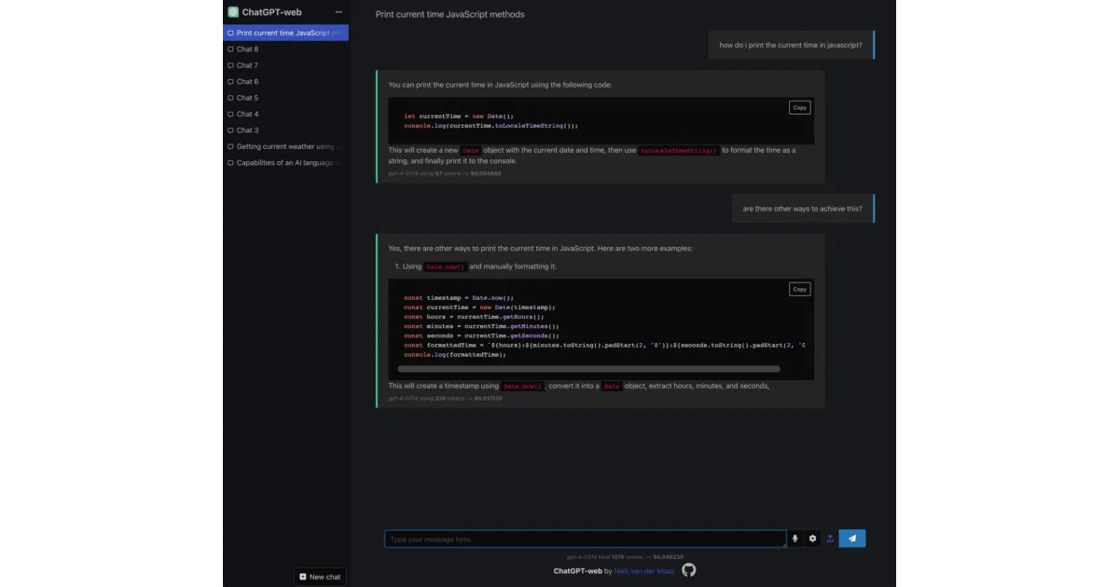Click the message input field
This screenshot has width=1119, height=587.
tap(586, 539)
